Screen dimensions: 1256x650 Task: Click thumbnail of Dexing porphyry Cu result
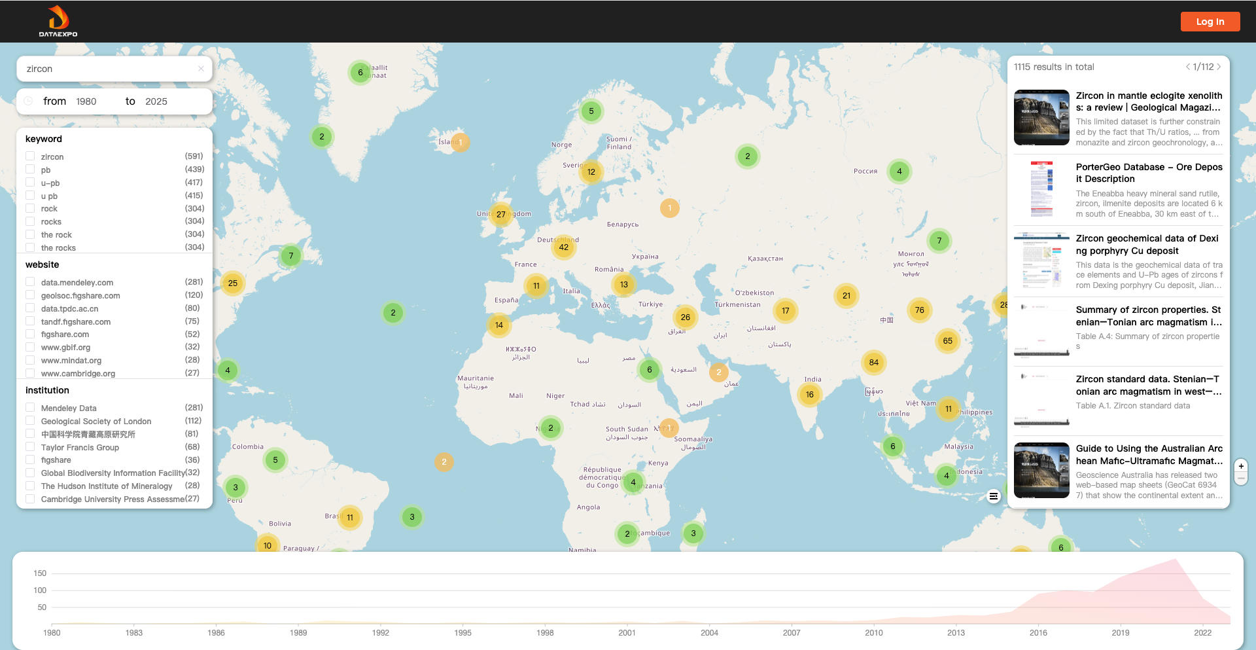[1041, 261]
